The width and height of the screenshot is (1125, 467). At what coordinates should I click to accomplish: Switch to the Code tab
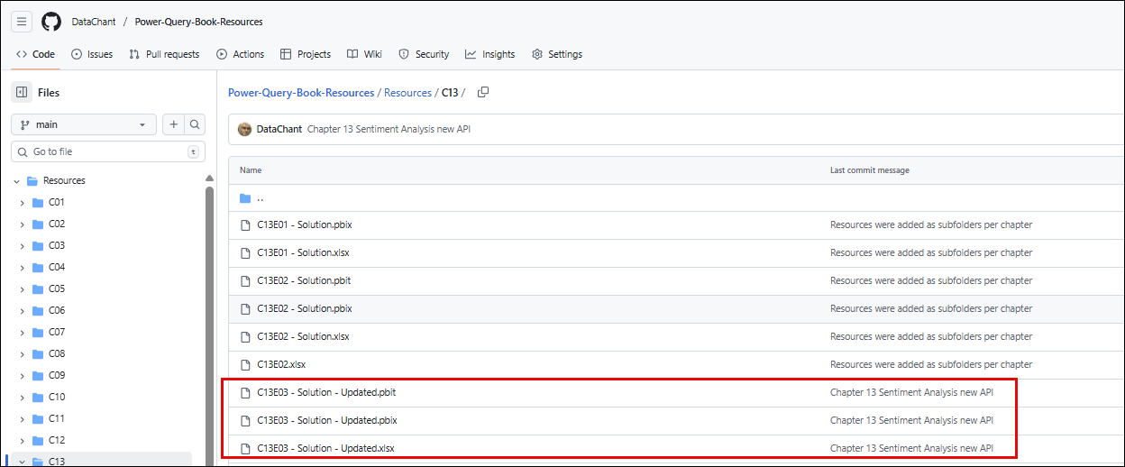coord(36,54)
